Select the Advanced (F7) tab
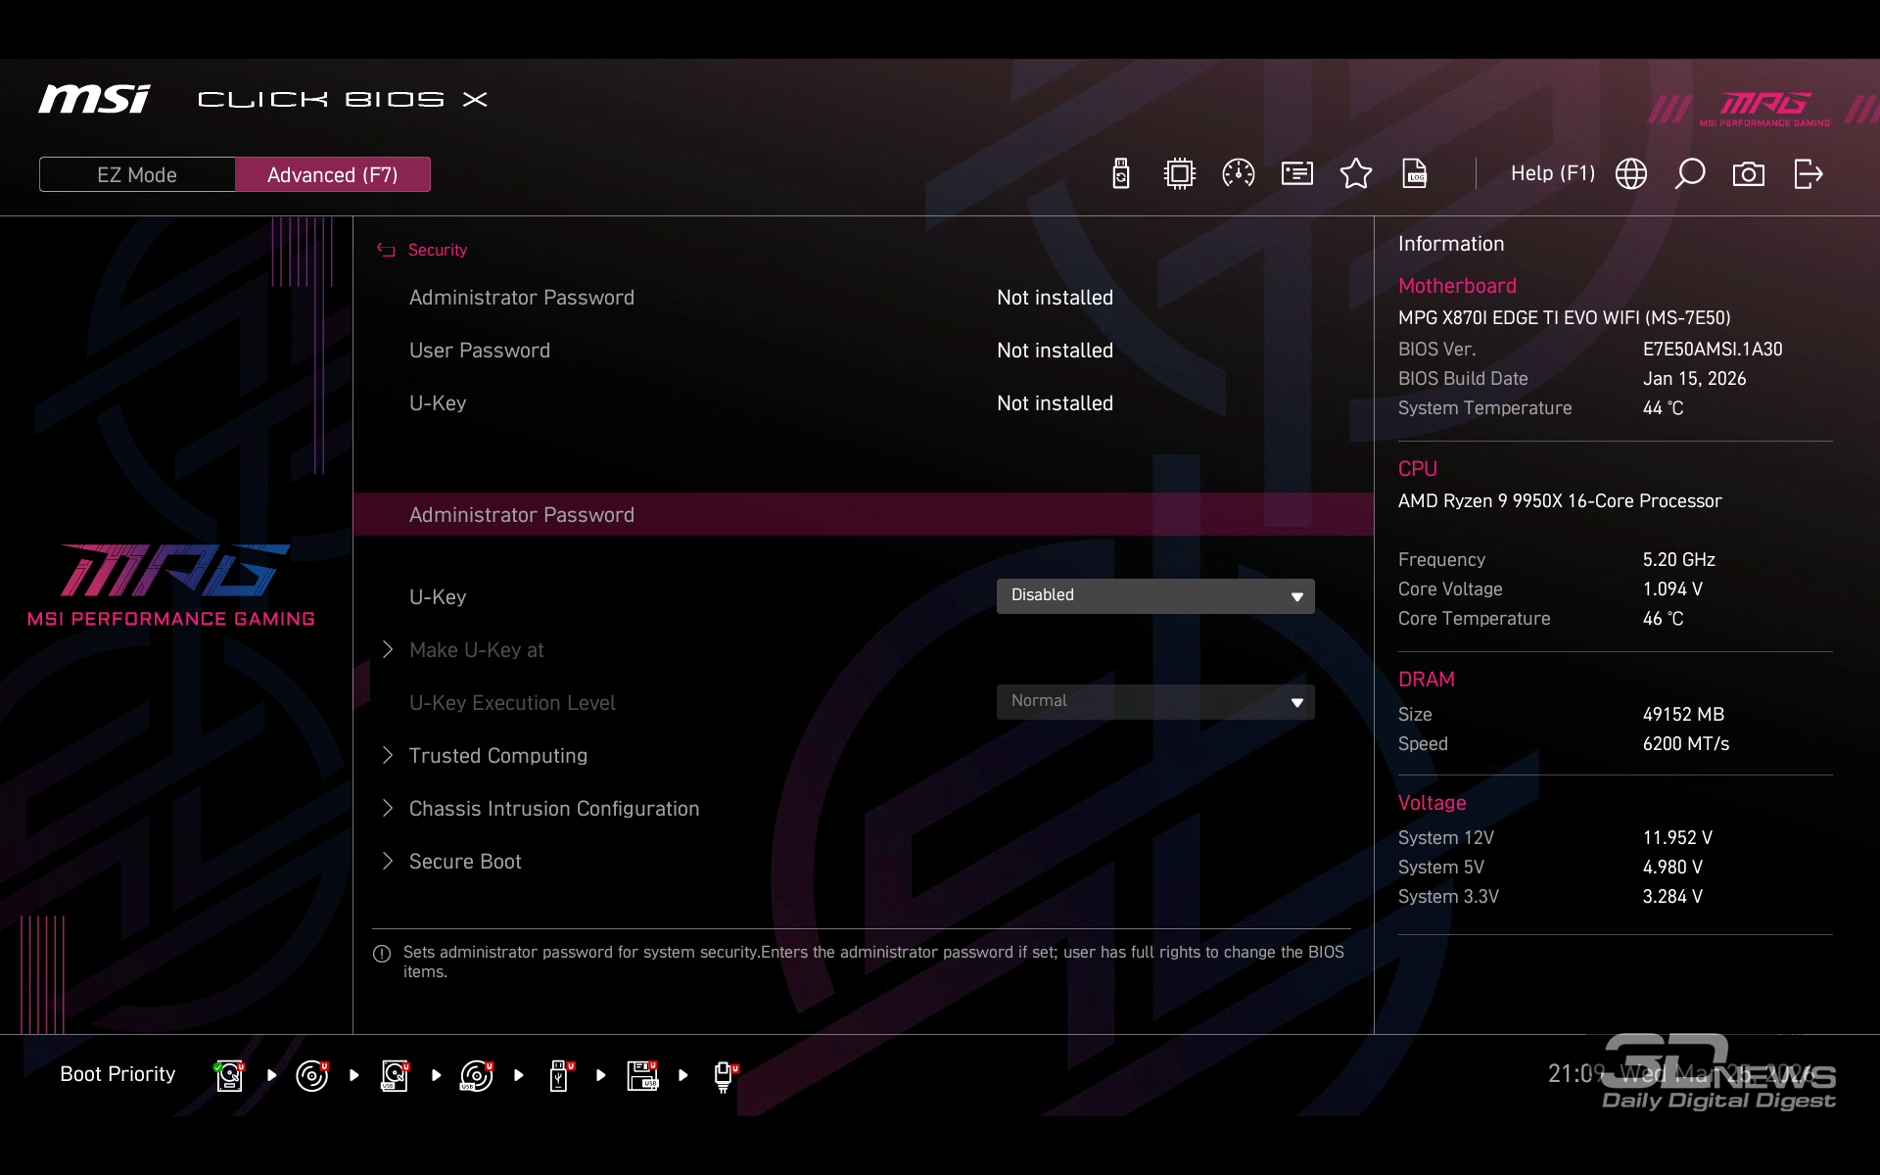 pyautogui.click(x=333, y=175)
